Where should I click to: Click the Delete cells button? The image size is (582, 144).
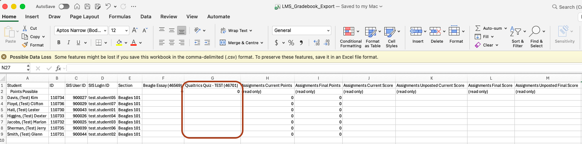coord(437,35)
